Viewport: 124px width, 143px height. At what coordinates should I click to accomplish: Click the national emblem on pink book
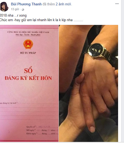coord(28,44)
